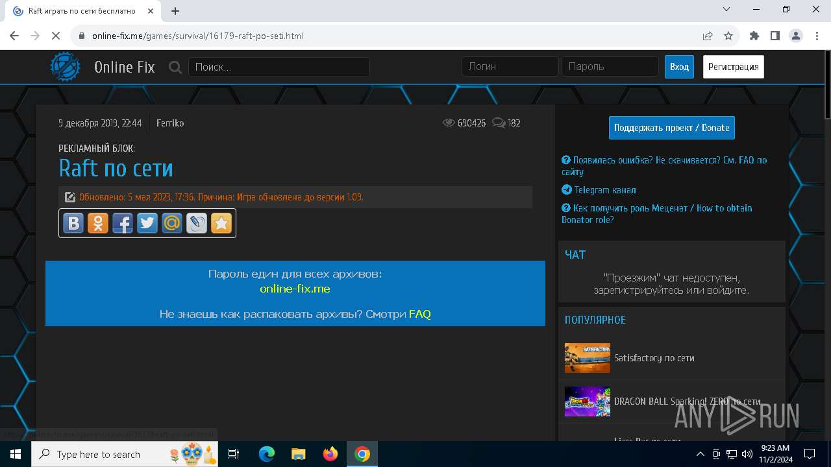Close the Raft browser tab
Viewport: 831px width, 467px height.
point(151,11)
